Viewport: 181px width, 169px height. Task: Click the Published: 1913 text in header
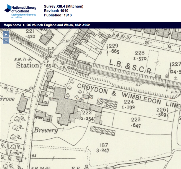point(58,15)
